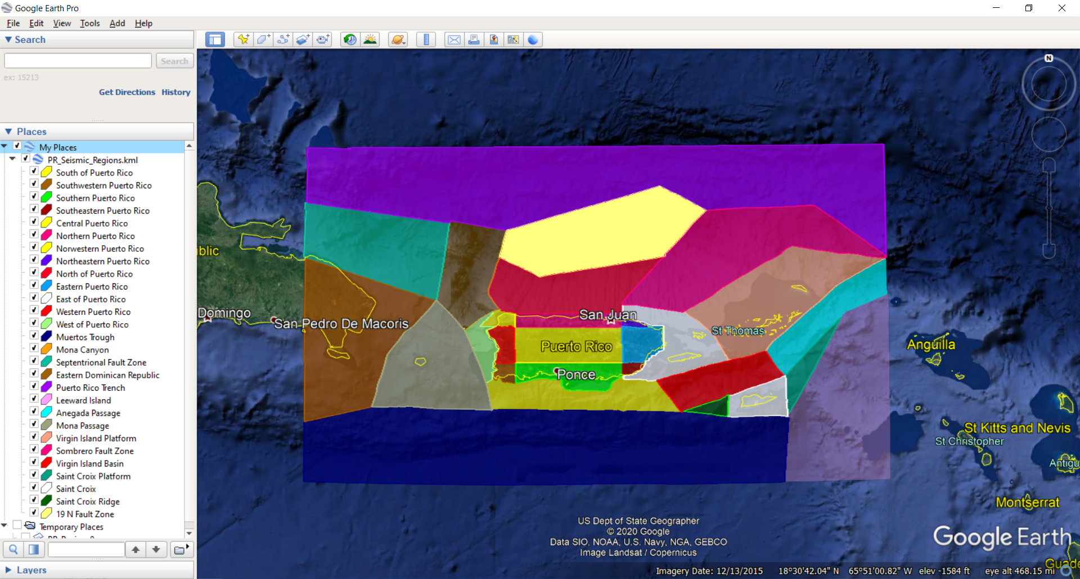This screenshot has width=1080, height=579.
Task: Add an Image Overlay
Action: tap(303, 39)
